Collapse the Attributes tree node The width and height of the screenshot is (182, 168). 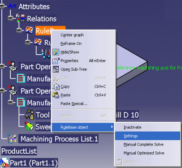coord(2,6)
